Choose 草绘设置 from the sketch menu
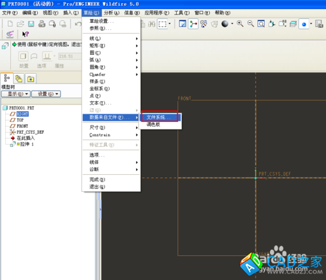326x280 pixels. click(111, 21)
